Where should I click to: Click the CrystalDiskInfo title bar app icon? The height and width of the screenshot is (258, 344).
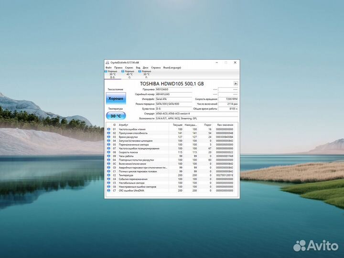click(107, 63)
